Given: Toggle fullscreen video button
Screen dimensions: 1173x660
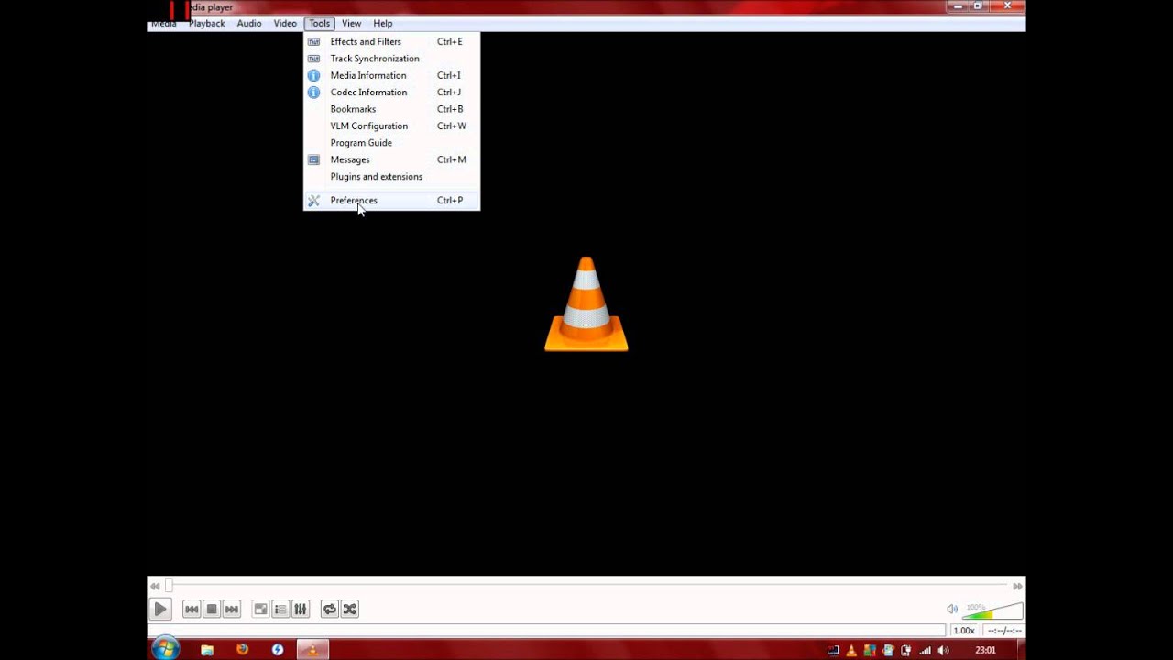Looking at the screenshot, I should click(260, 609).
